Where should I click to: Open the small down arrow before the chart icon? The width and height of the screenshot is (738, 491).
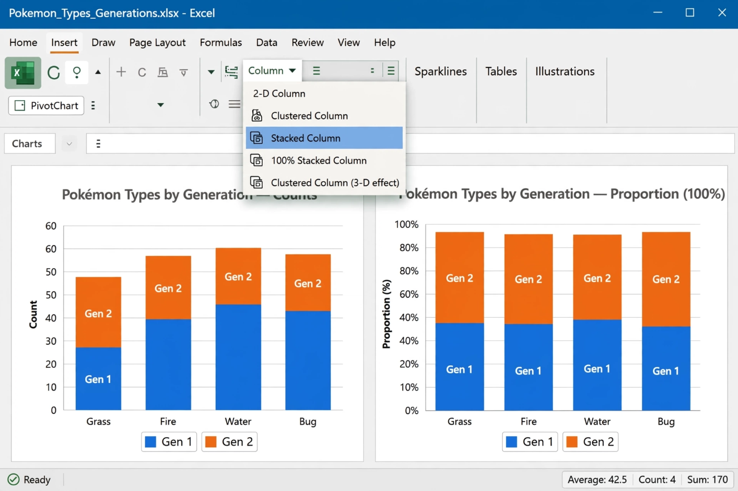coord(211,72)
